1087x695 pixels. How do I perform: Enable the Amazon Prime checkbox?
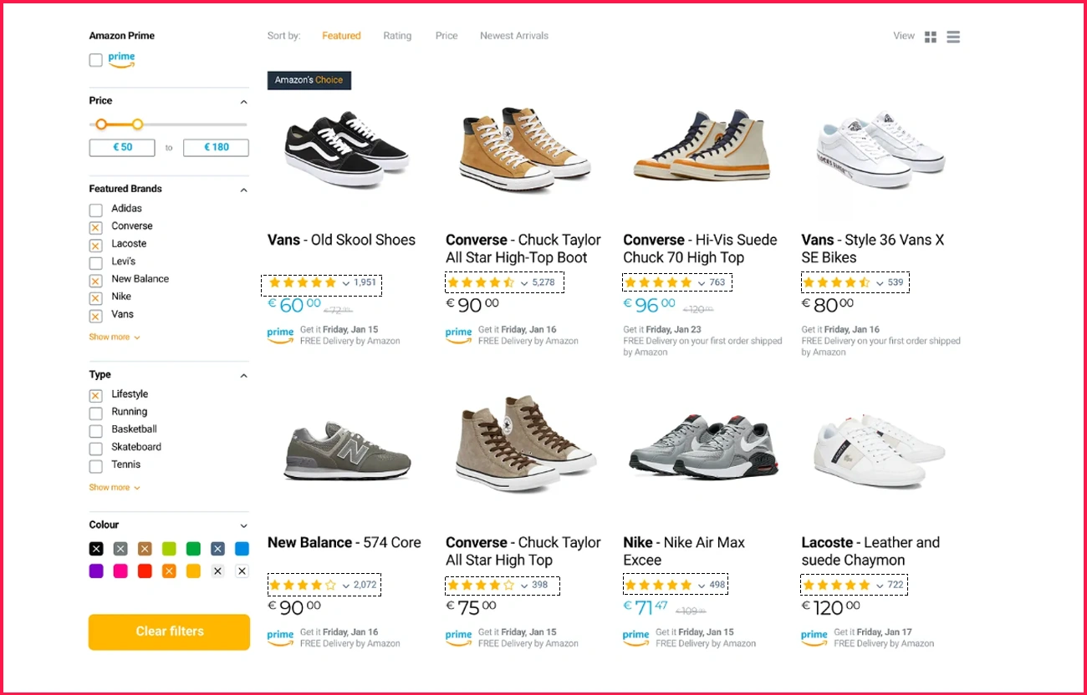[96, 60]
